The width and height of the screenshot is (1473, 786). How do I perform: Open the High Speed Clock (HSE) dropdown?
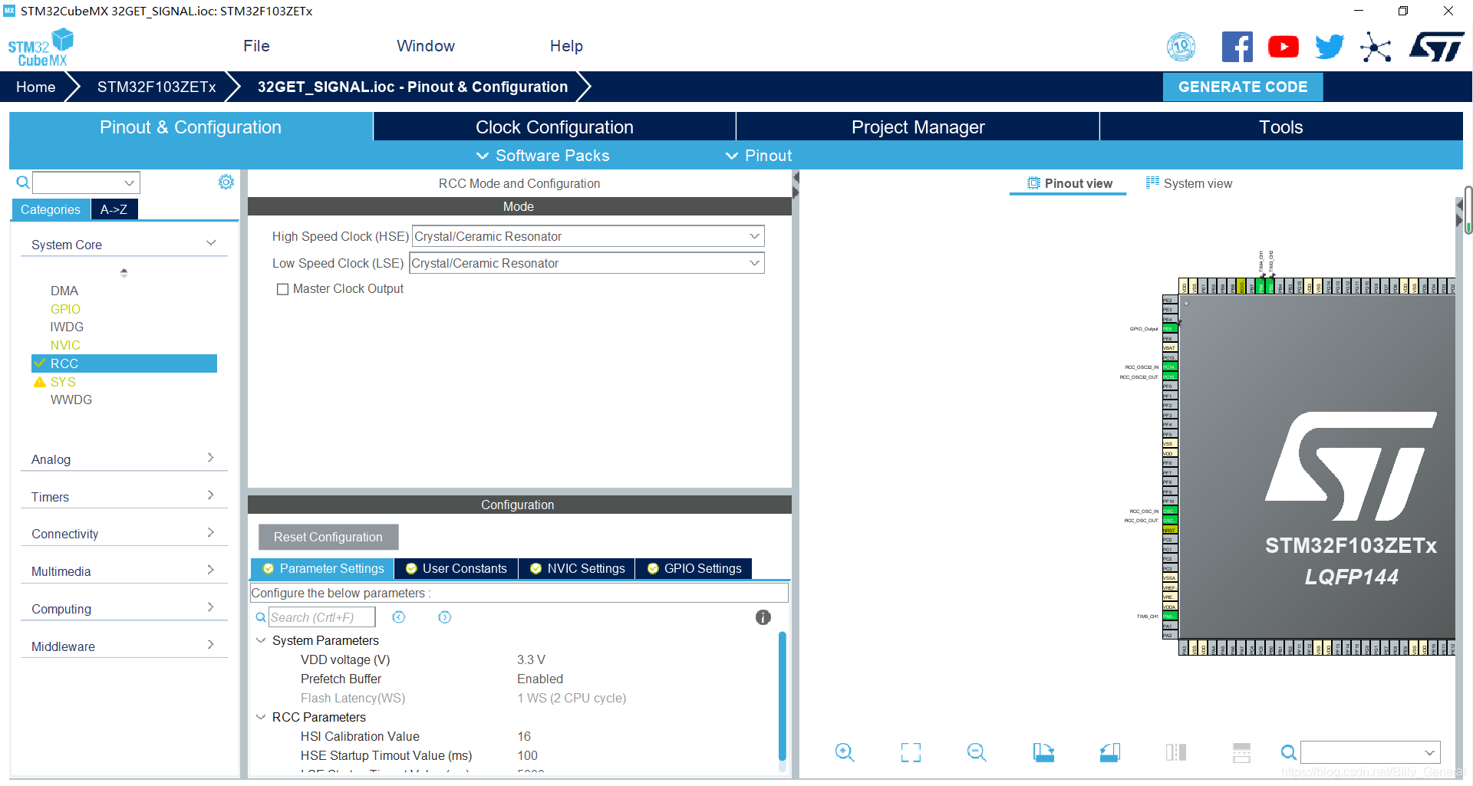(588, 236)
